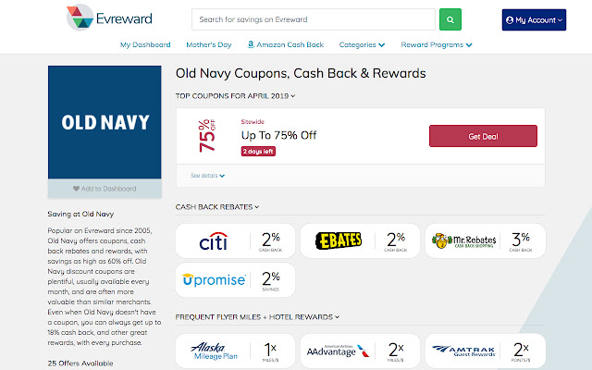The width and height of the screenshot is (592, 370).
Task: Focus the savings search field
Action: 313,19
